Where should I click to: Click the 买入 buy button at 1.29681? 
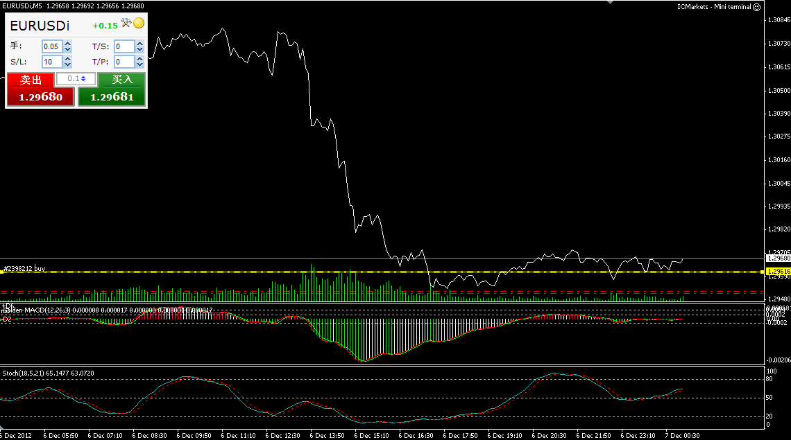tap(112, 89)
